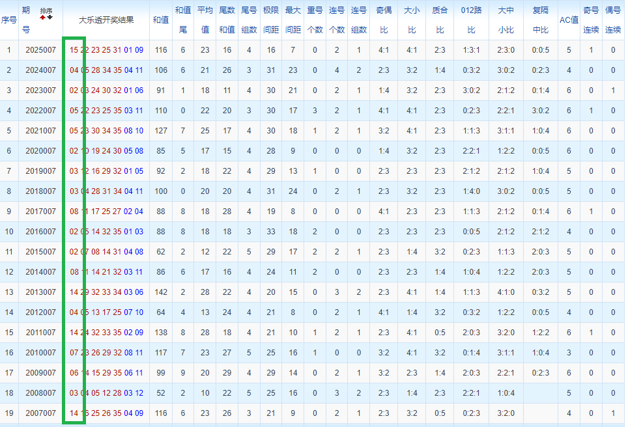Click period number 2016007

click(x=40, y=232)
